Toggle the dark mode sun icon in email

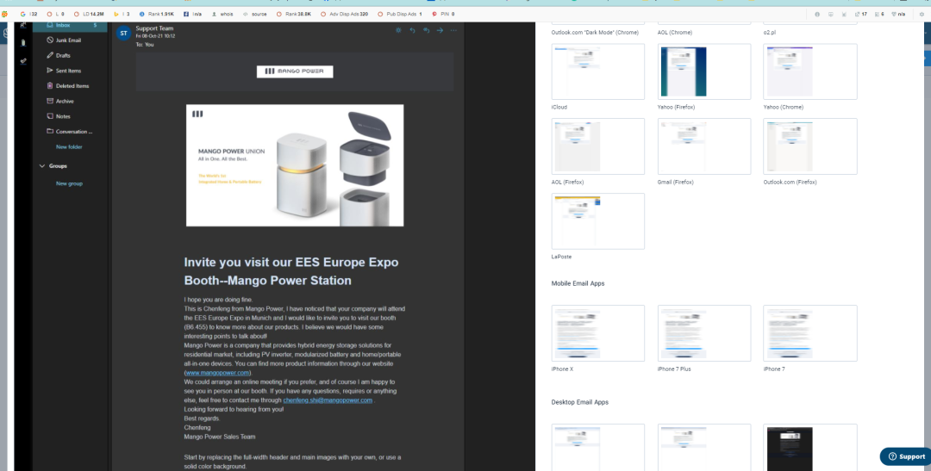click(398, 30)
